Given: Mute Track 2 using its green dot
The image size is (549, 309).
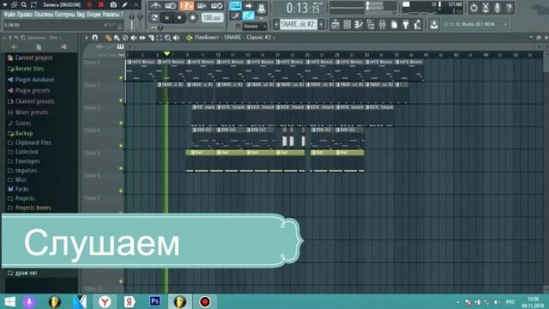Looking at the screenshot, I should click(x=121, y=100).
